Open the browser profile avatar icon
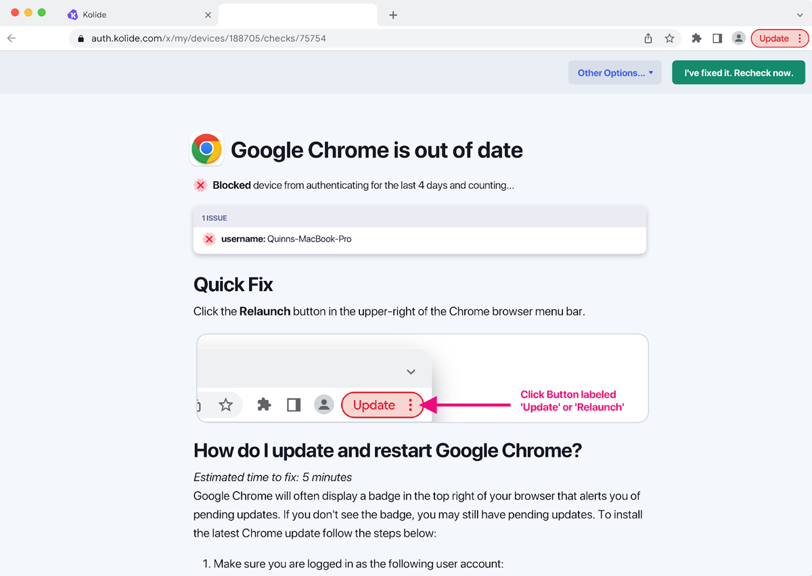Viewport: 812px width, 576px height. (x=738, y=38)
